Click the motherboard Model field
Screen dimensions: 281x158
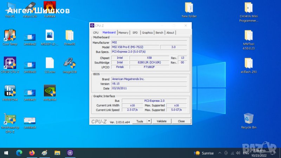135,47
